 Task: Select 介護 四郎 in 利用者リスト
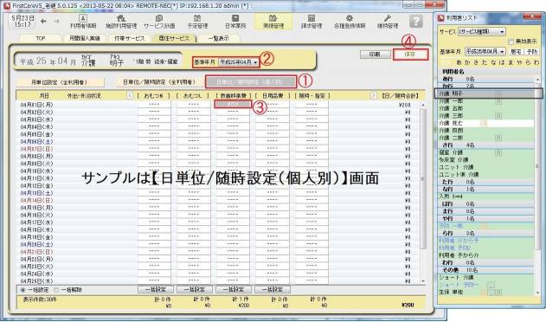pos(485,131)
